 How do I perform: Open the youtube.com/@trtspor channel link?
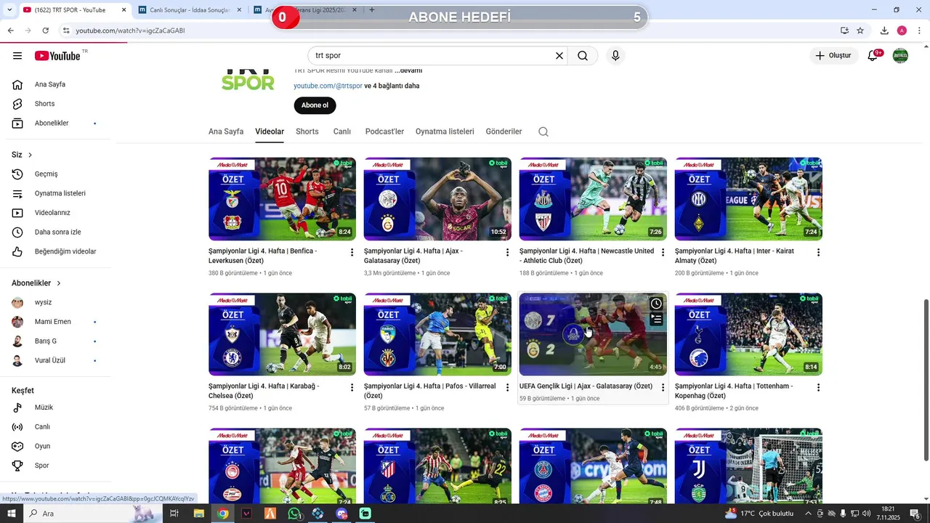click(328, 86)
